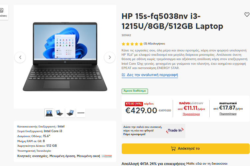
Task: Click the five-star rating stars
Action: coord(132,44)
